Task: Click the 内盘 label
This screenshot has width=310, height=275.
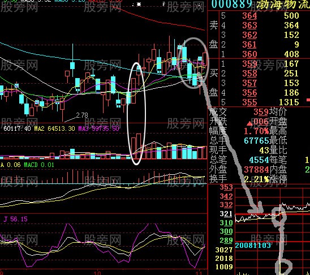Action: click(x=278, y=170)
